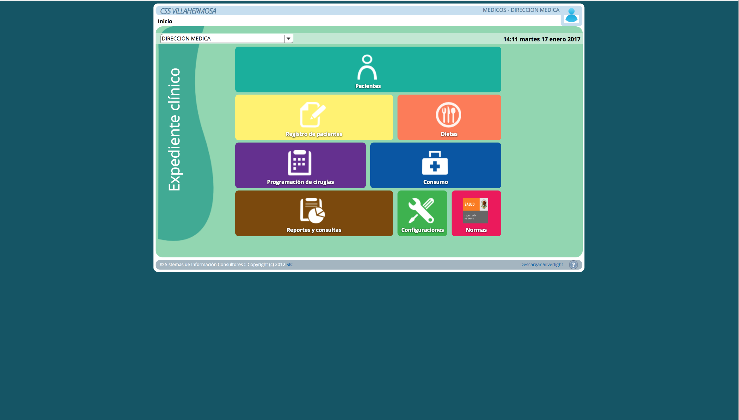The height and width of the screenshot is (420, 739).
Task: Click the SIC link in footer
Action: pos(289,265)
